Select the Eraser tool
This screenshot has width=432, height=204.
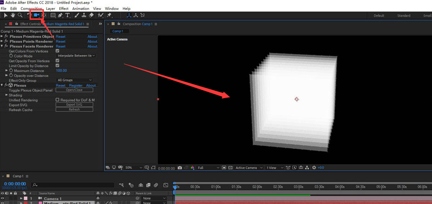[91, 15]
